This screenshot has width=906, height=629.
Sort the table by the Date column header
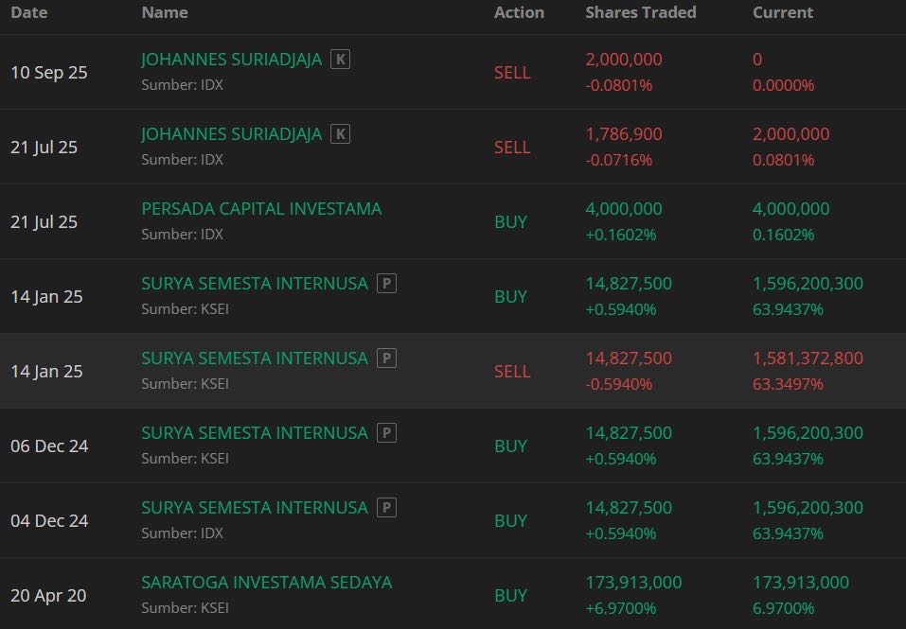pyautogui.click(x=28, y=13)
